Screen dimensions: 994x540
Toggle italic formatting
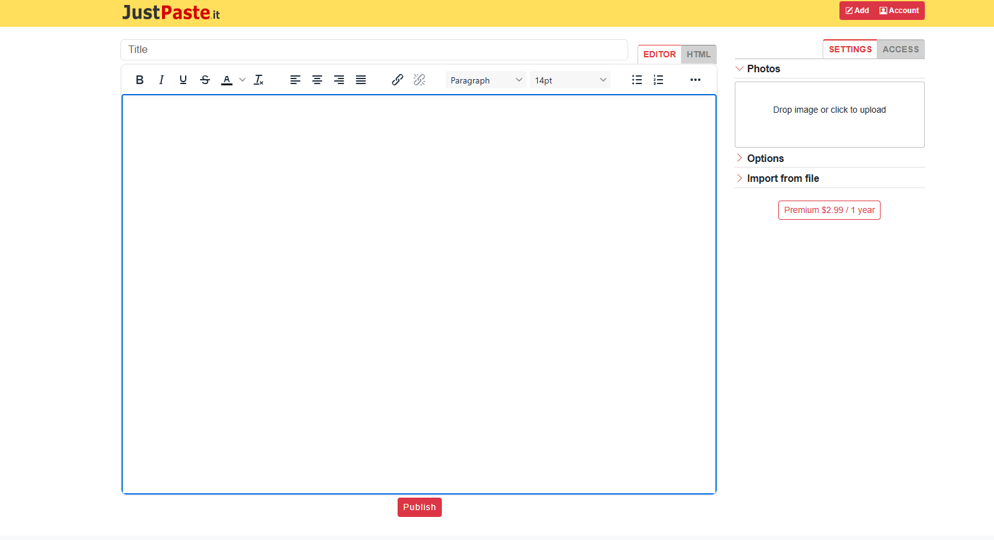[x=161, y=80]
